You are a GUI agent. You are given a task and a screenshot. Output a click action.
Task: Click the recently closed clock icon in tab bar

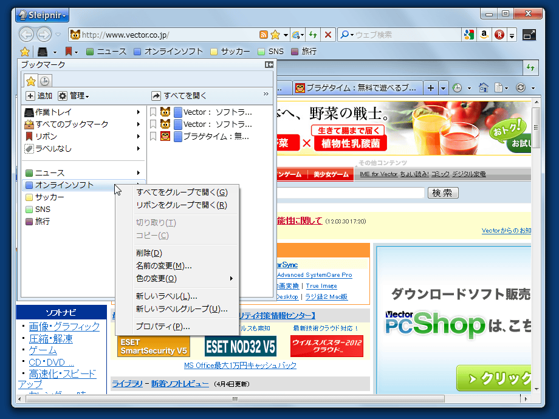click(x=458, y=87)
